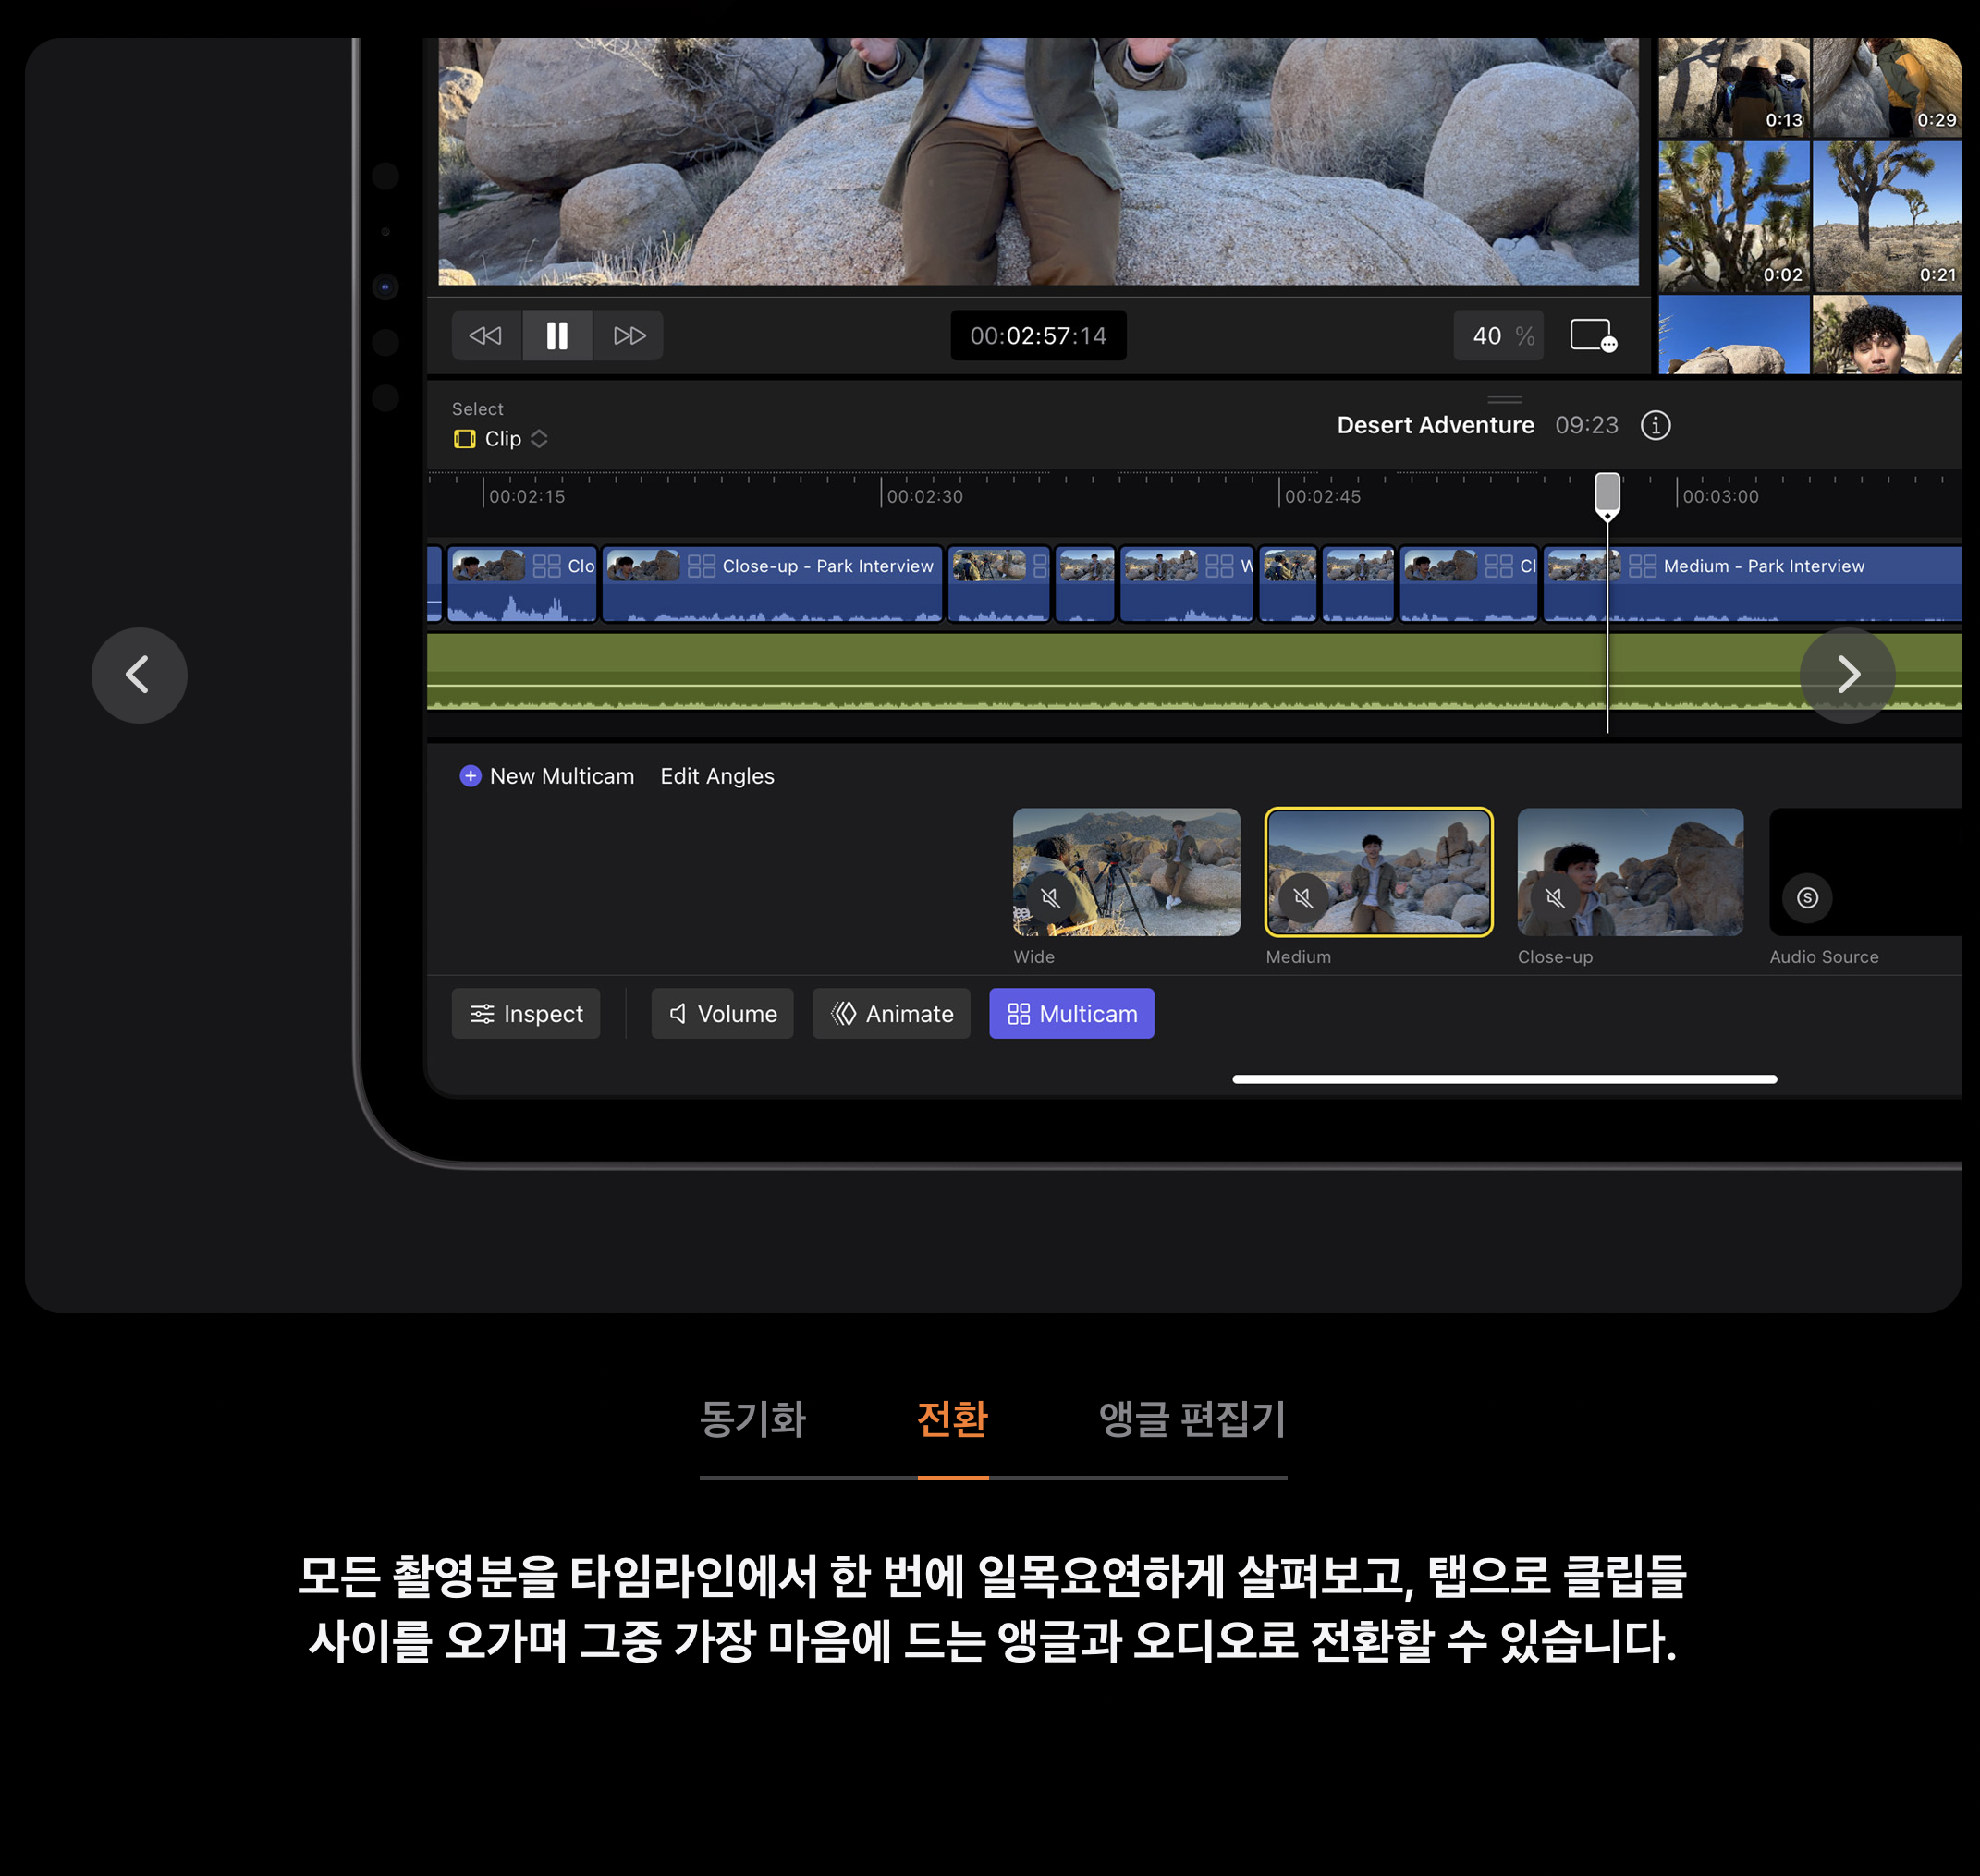
Task: Open the 40% zoom level control
Action: point(1498,336)
